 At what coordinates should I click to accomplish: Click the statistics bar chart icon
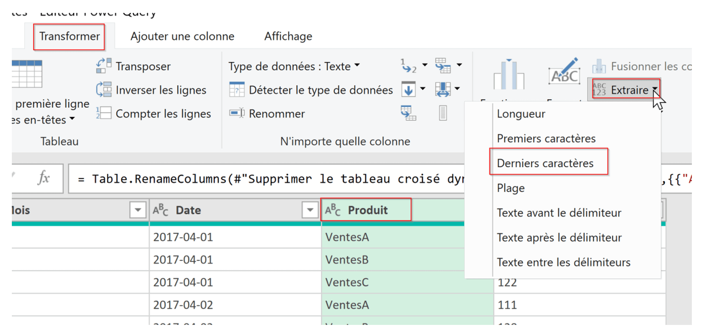[x=508, y=75]
